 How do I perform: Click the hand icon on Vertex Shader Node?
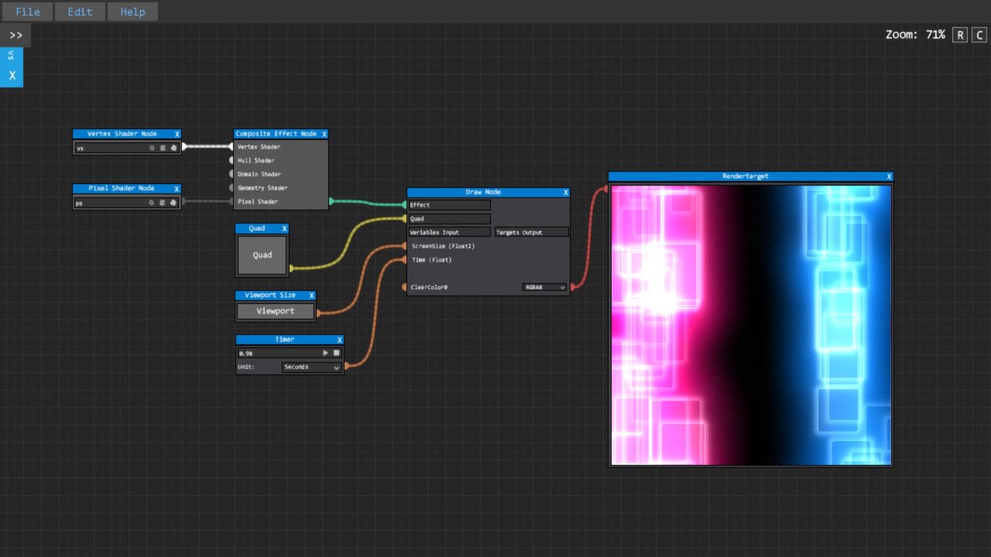173,148
